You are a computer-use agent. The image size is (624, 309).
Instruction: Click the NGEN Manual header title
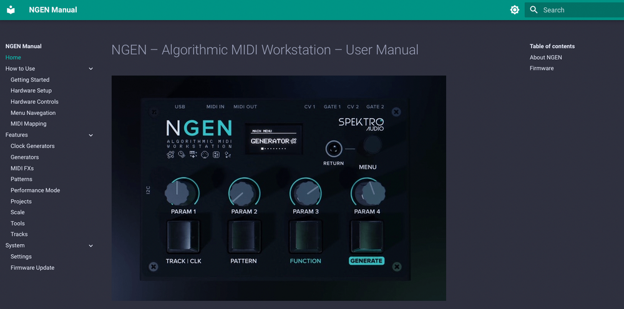(53, 10)
